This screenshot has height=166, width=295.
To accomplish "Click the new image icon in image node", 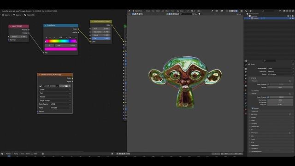I will [x=64, y=86].
